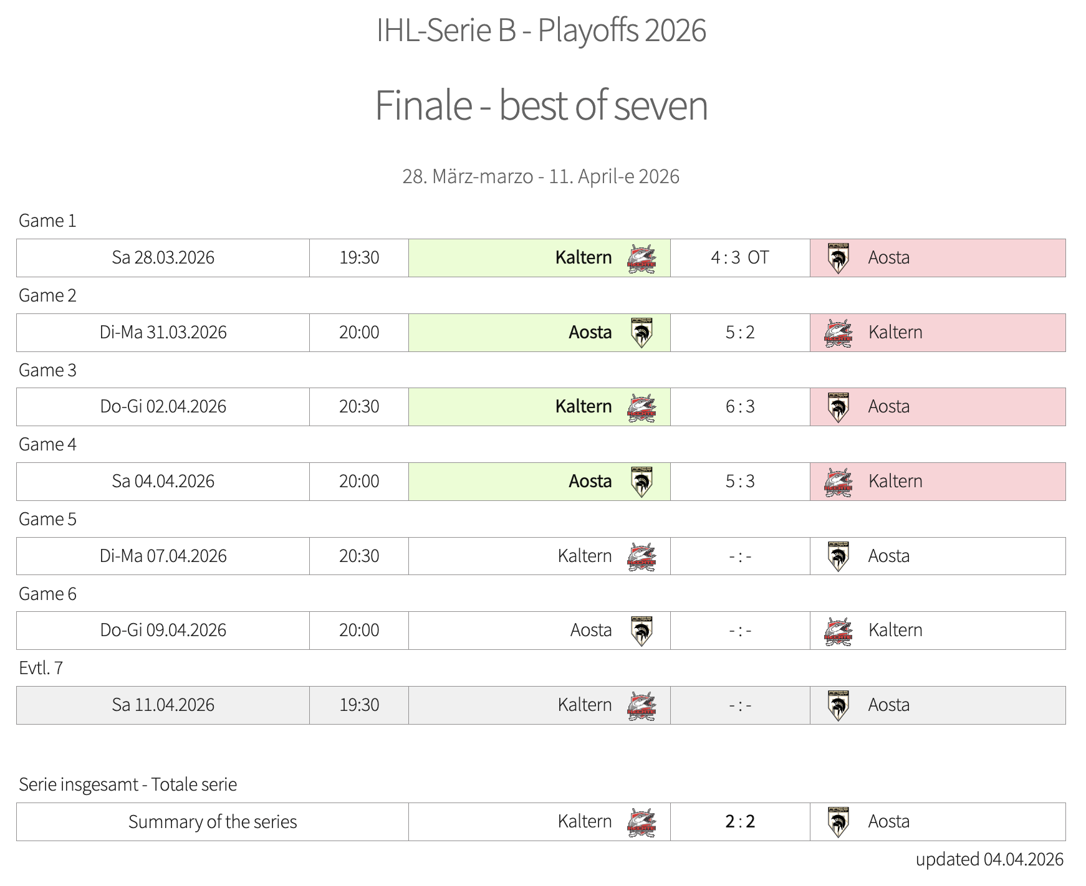The image size is (1086, 886).
Task: Click Kaltern shark logo in Game 2 away cell
Action: click(838, 333)
